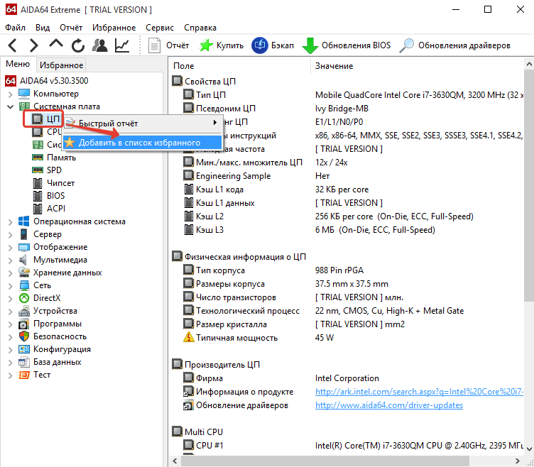Screen dimensions: 534x467
Task: Expand the Мультимедиа tree node
Action: (x=10, y=260)
